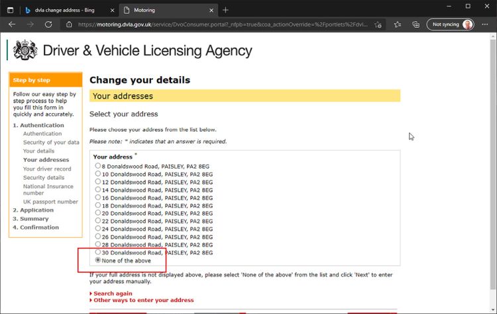497x314 pixels.
Task: Select 8 Donaldswood Road address
Action: [98, 166]
